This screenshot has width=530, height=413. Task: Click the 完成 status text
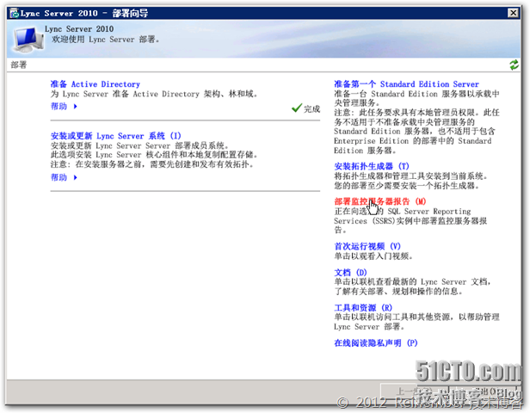[311, 108]
